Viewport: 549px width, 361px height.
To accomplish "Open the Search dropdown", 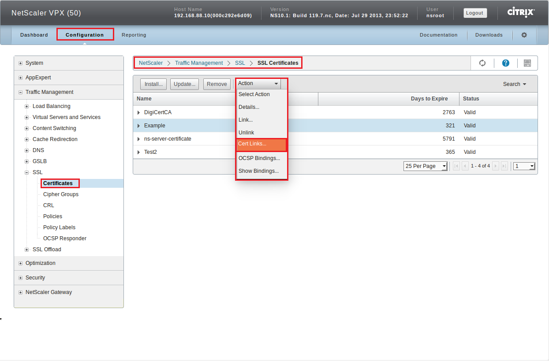I will click(514, 84).
